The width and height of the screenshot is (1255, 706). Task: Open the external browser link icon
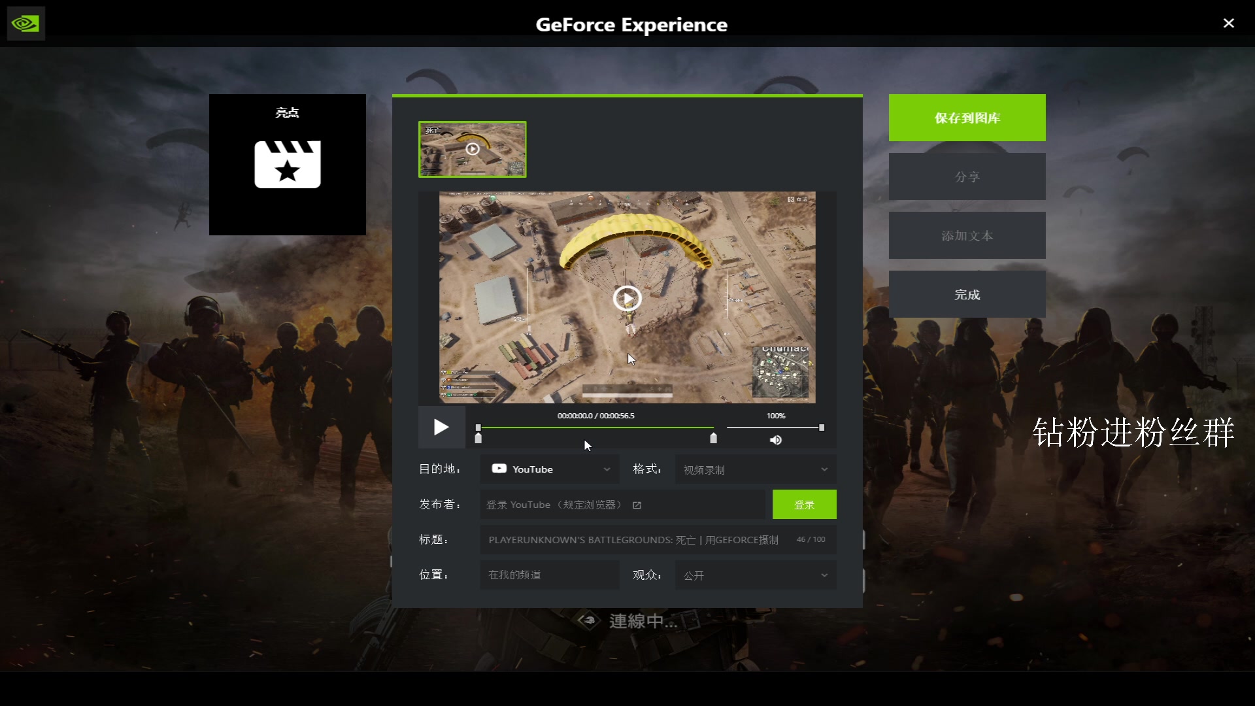[x=637, y=505]
